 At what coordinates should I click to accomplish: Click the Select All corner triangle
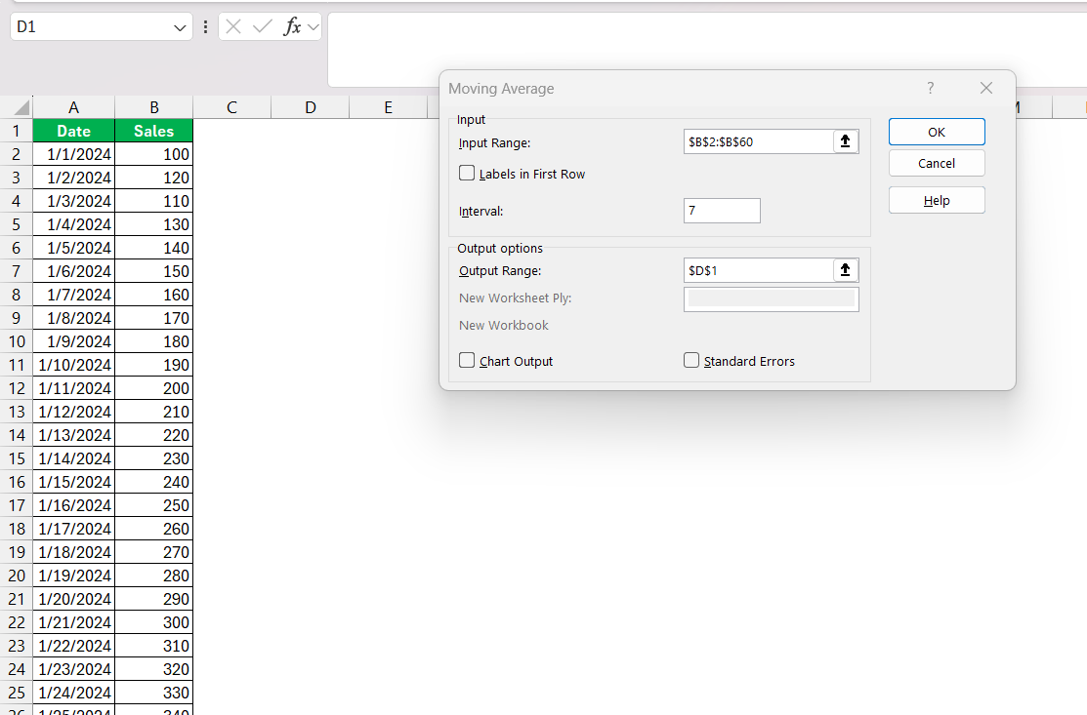[x=22, y=107]
